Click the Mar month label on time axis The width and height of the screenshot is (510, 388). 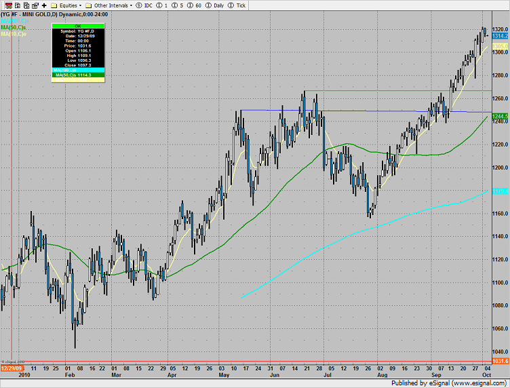[117, 375]
